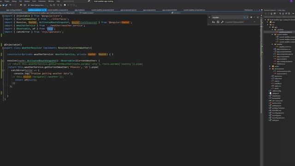This screenshot has width=295, height=166.
Task: Select styles.css in Solution Explorer
Action: pyautogui.click(x=277, y=86)
